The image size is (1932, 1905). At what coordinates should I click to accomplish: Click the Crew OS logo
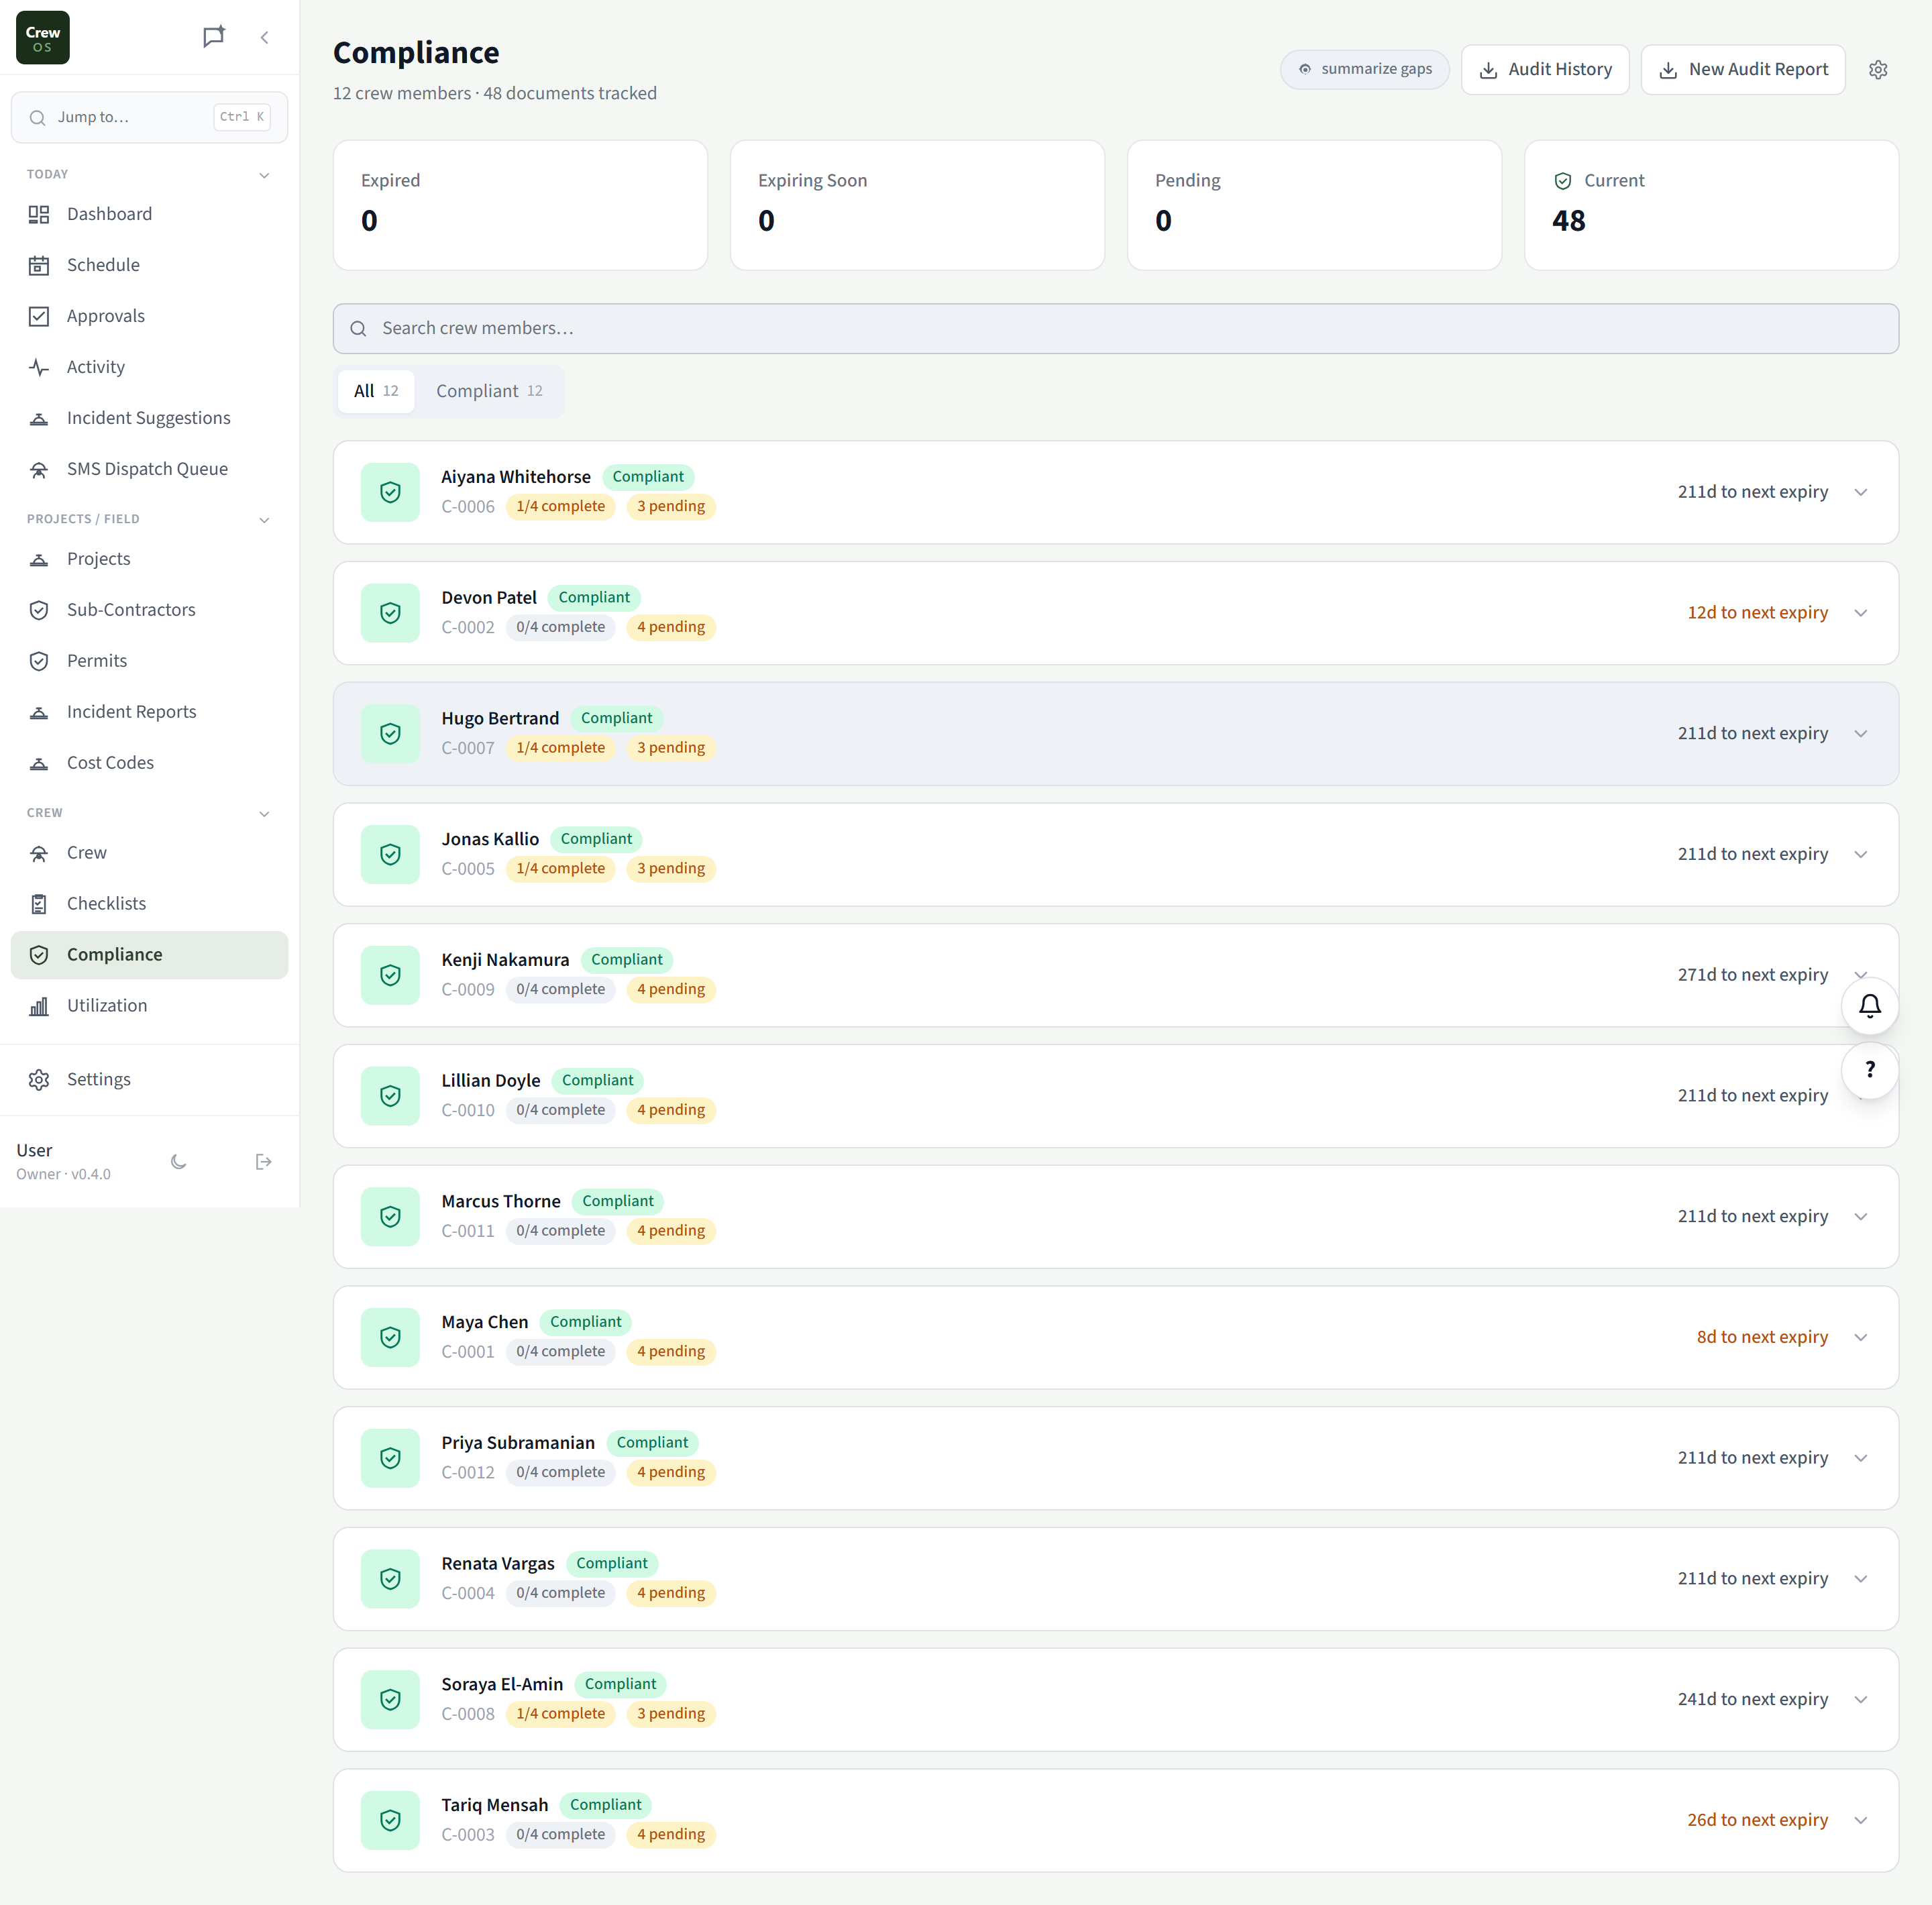43,38
